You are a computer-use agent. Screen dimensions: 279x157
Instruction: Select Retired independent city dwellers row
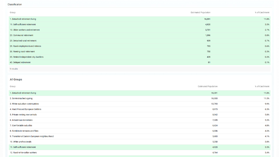tap(27, 57)
